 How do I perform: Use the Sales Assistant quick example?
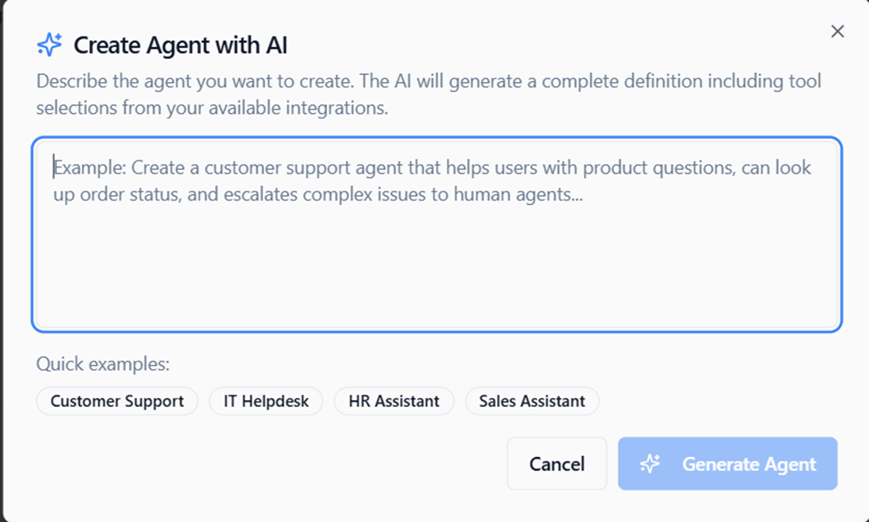(x=532, y=401)
